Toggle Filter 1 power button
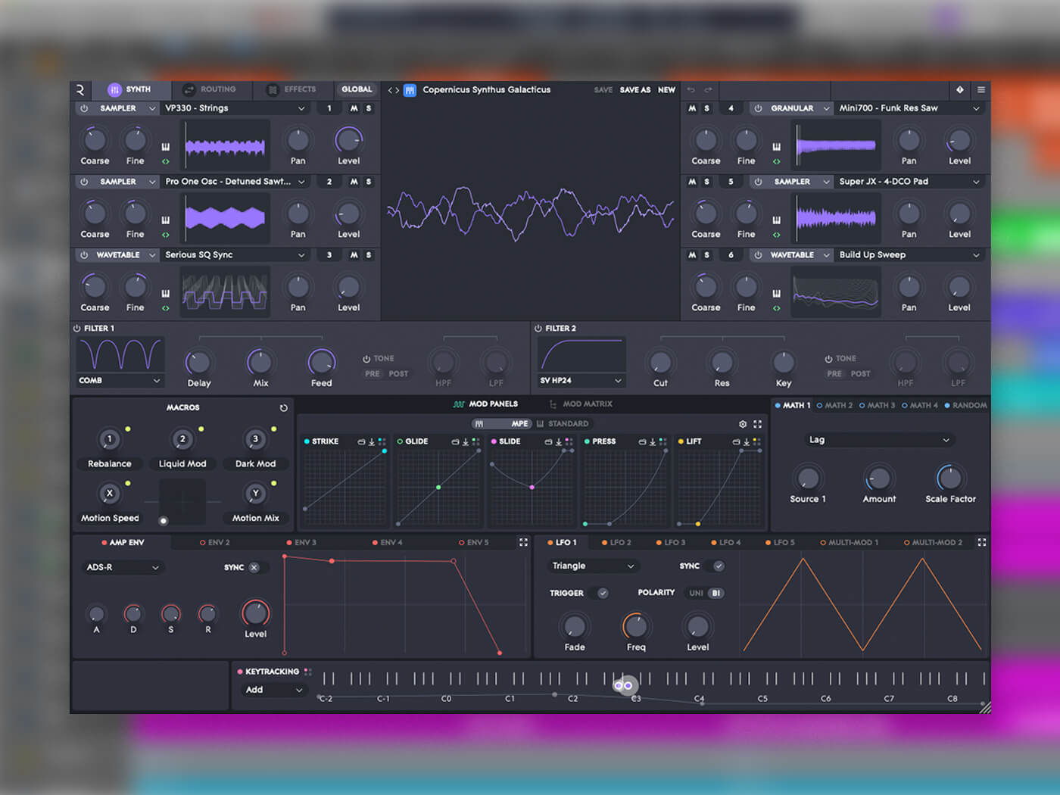The image size is (1060, 795). 76,329
